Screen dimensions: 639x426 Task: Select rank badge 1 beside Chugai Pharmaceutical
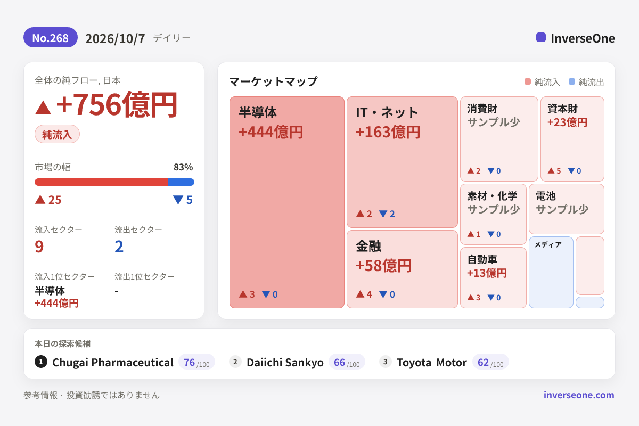click(x=41, y=362)
